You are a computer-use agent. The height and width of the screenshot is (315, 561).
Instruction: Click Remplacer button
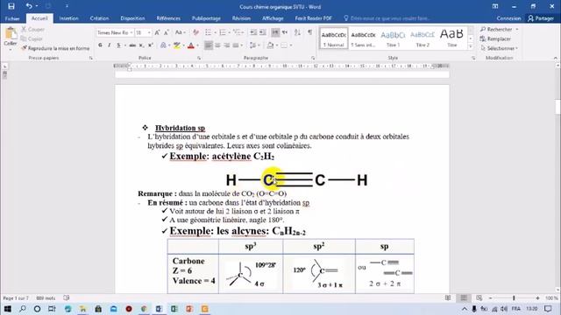495,38
